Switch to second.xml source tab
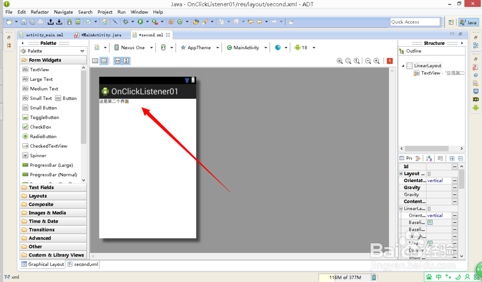The image size is (482, 282). click(83, 264)
